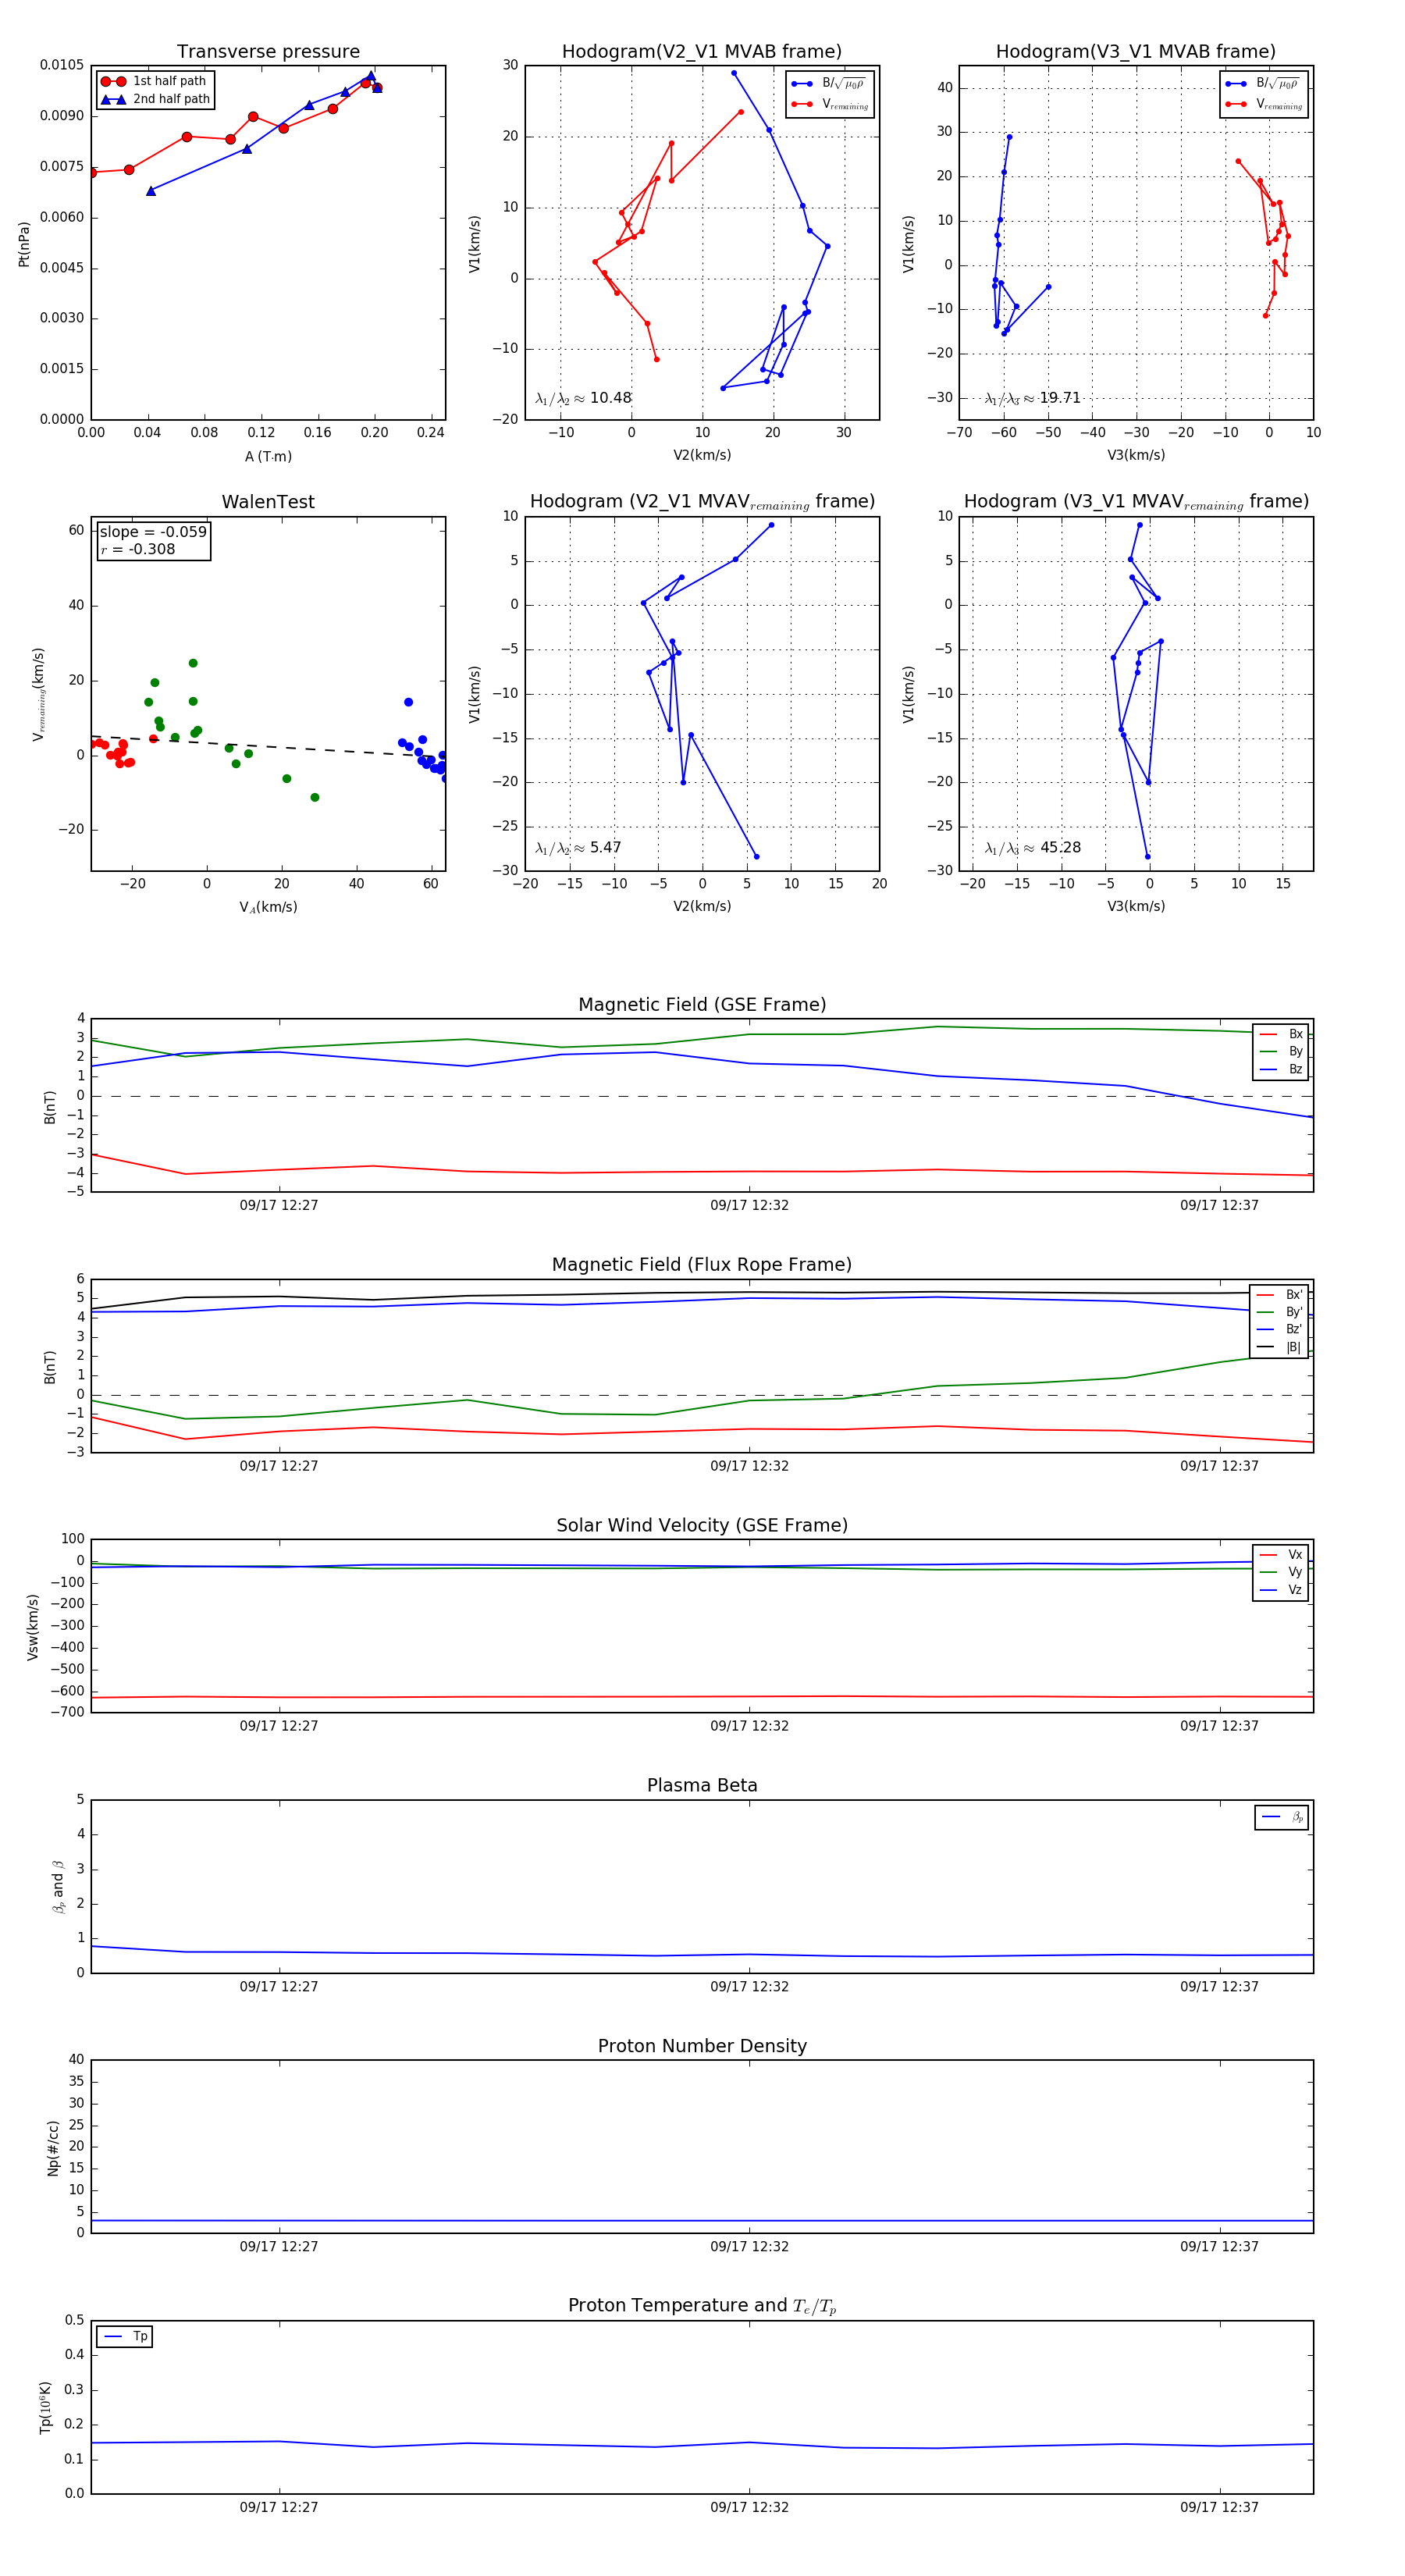Click the eigenvalue ratio text "19.71"
Screen dimensions: 1405x2576
click(1060, 398)
